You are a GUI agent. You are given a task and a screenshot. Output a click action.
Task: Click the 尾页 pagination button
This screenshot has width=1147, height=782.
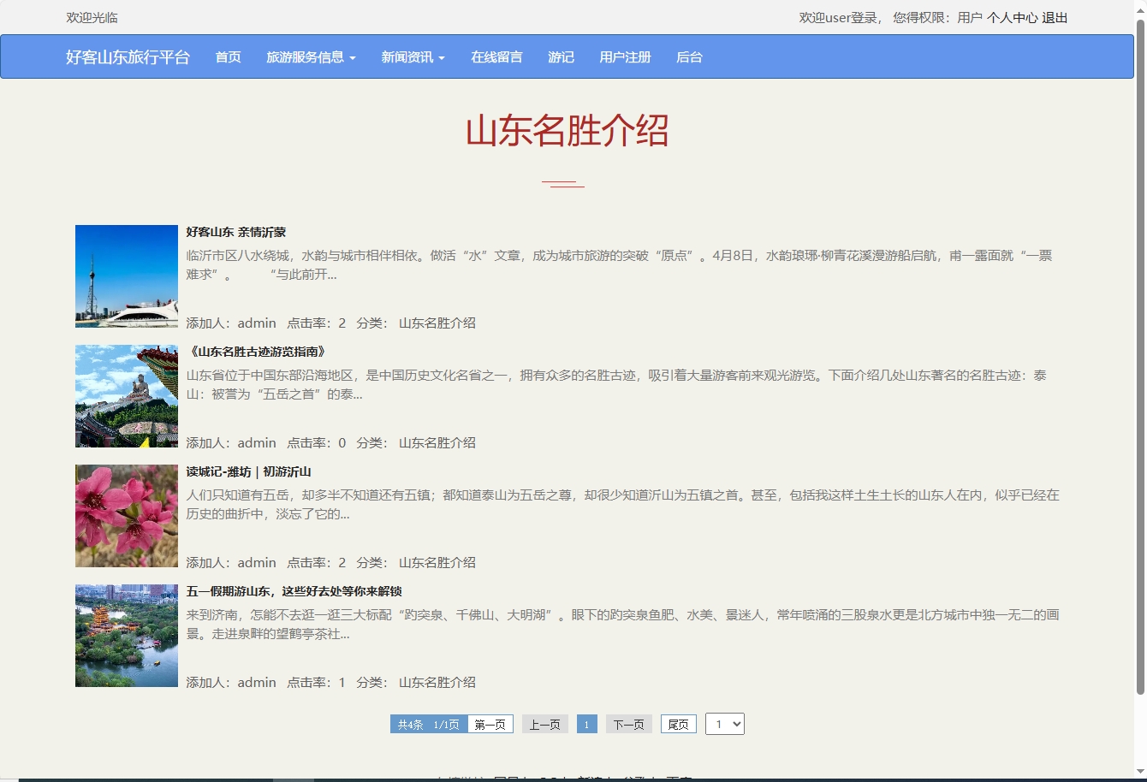(x=678, y=723)
